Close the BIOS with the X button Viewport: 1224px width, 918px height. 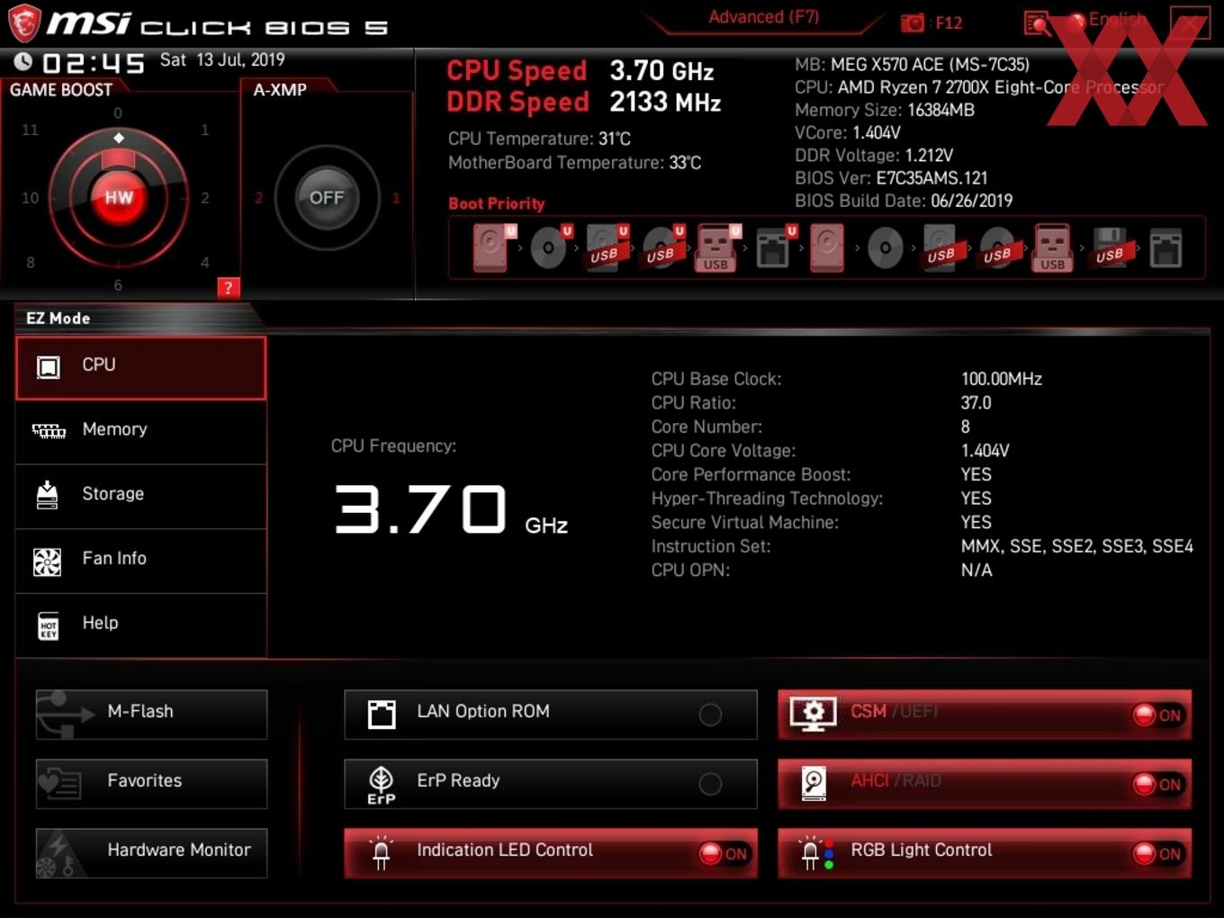[x=1190, y=23]
